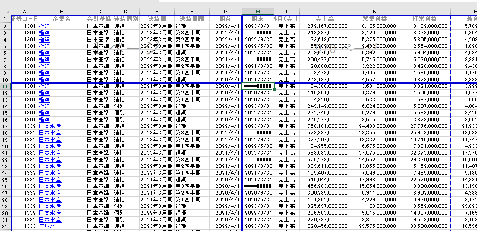
Task: Click the 会計基準 header cell
Action: [100, 19]
